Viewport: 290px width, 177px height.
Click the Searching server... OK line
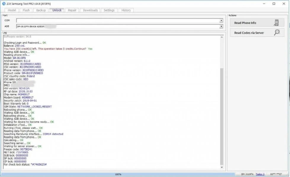click(17, 143)
